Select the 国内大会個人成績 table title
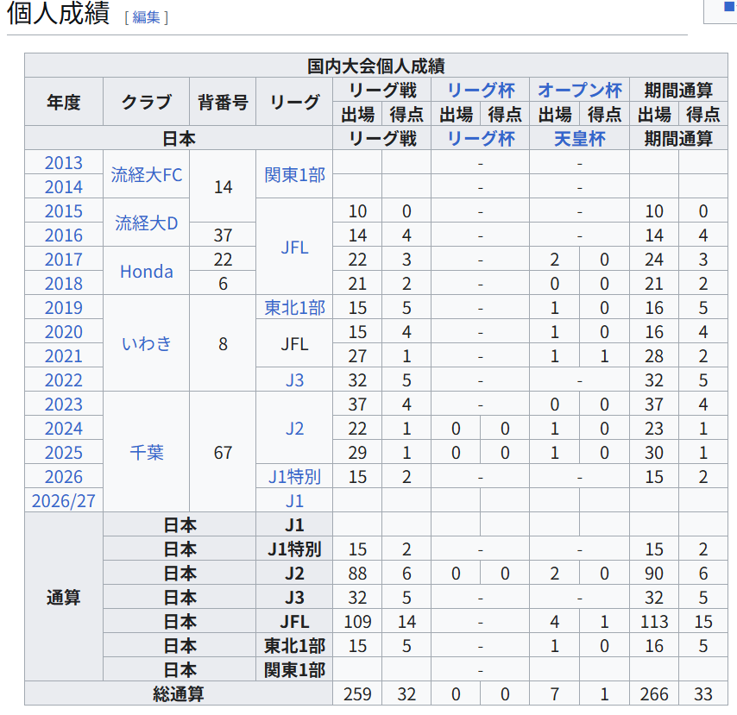 point(376,66)
